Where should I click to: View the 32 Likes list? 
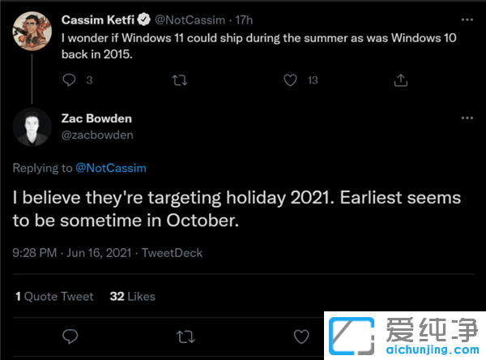(132, 296)
